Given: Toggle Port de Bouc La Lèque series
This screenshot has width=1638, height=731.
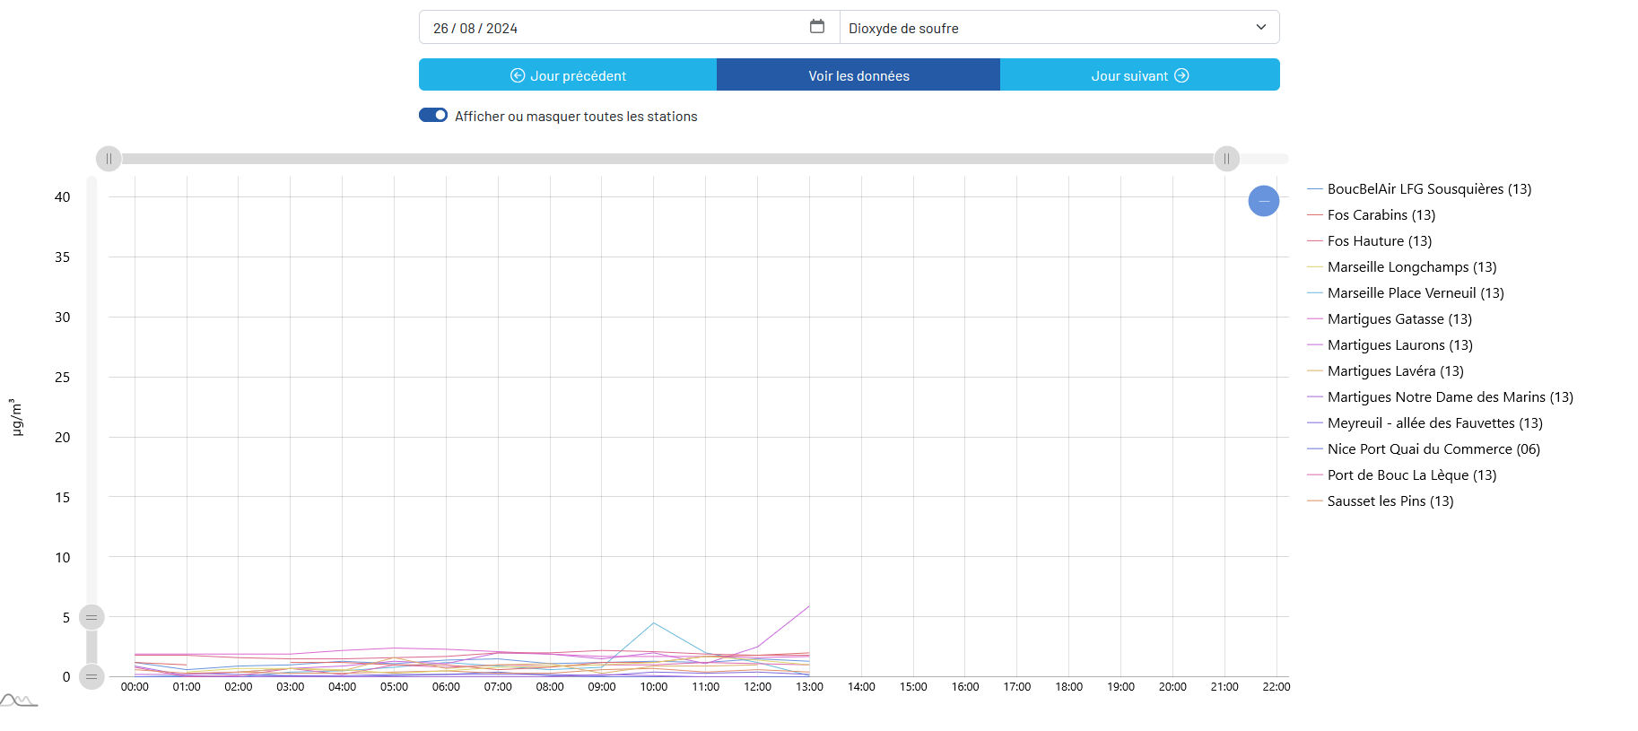Looking at the screenshot, I should click(1402, 475).
